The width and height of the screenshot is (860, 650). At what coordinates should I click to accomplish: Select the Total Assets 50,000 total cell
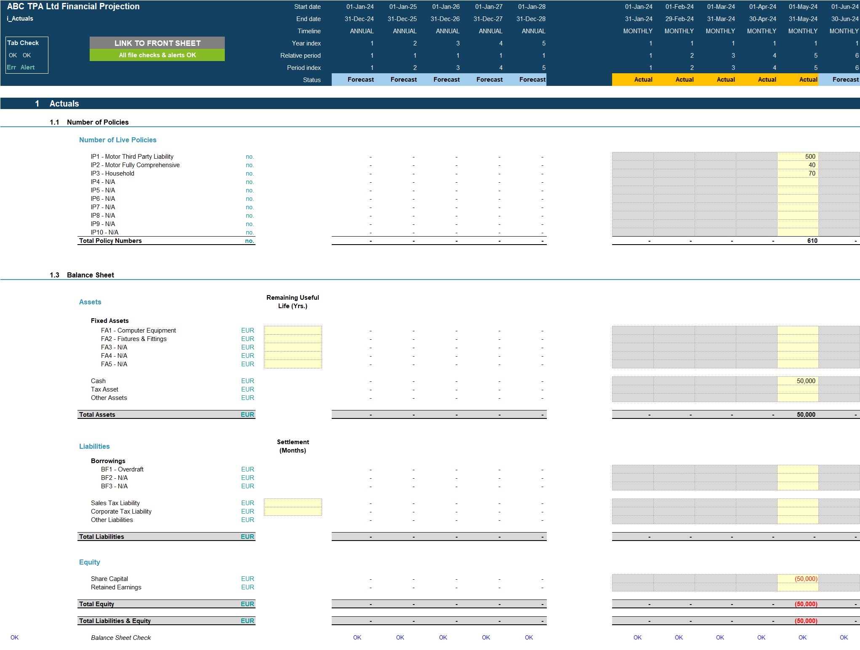click(798, 415)
